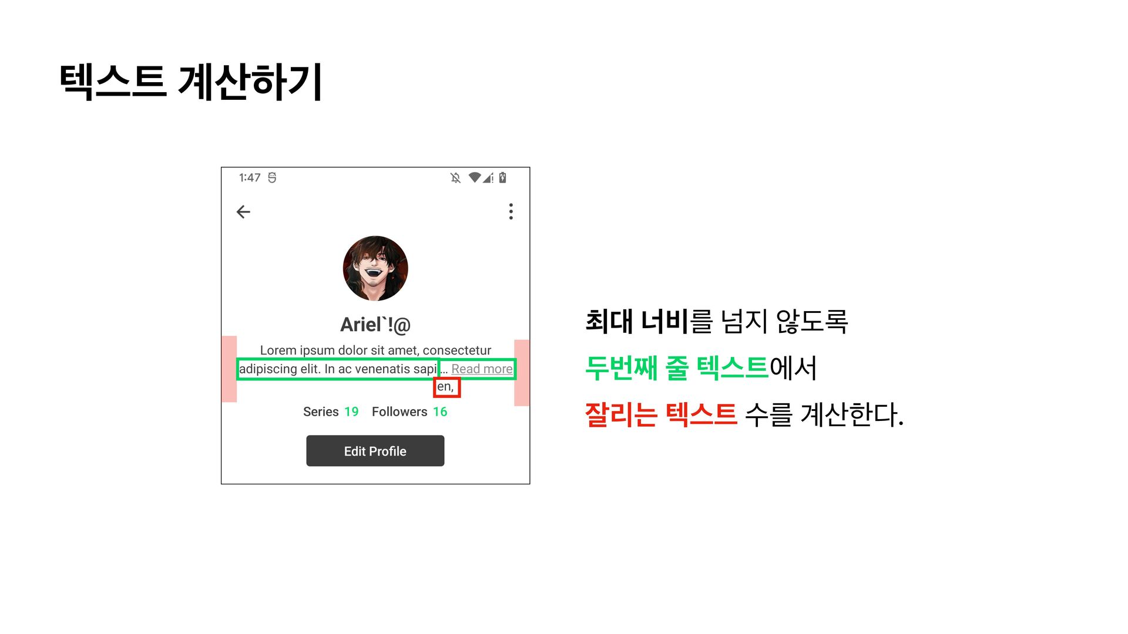Tap the Followers 16 count

click(409, 412)
